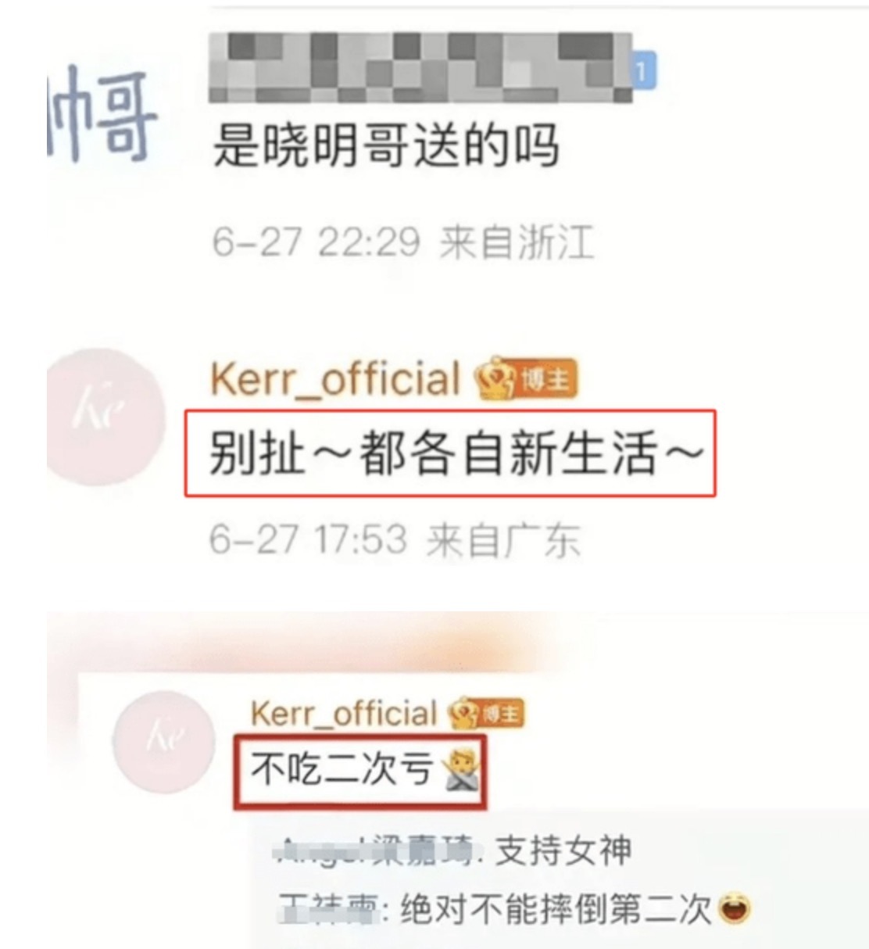This screenshot has height=949, width=869.
Task: Click the blue level badge beside blurred username
Action: pyautogui.click(x=643, y=72)
